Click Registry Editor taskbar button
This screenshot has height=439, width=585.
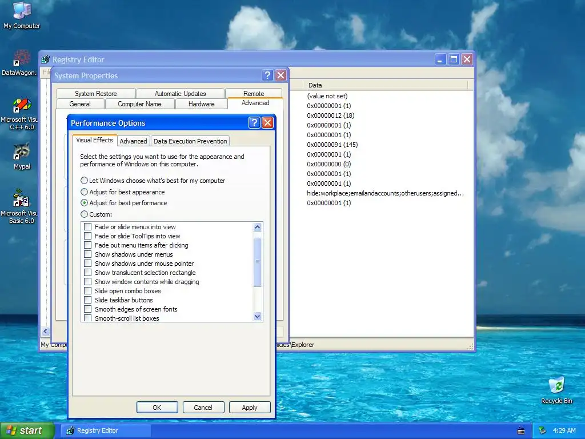(x=106, y=431)
